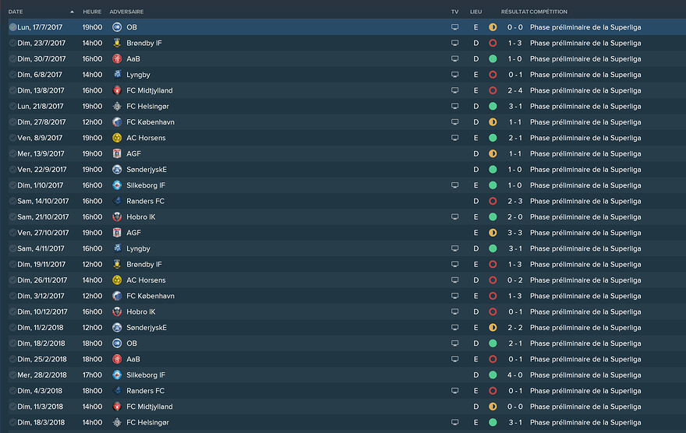Click the TV icon for the 30/7/2017 AaB match
The width and height of the screenshot is (686, 433).
coord(454,59)
